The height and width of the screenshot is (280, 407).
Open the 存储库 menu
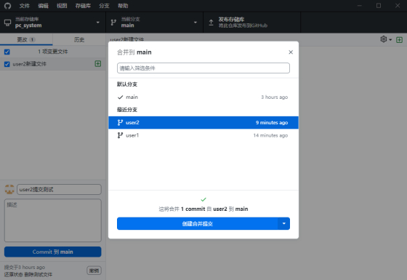pos(83,6)
